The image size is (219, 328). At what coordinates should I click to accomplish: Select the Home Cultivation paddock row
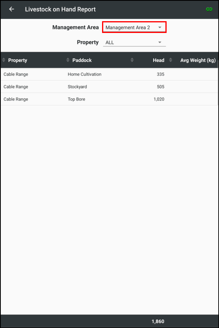[x=109, y=74]
